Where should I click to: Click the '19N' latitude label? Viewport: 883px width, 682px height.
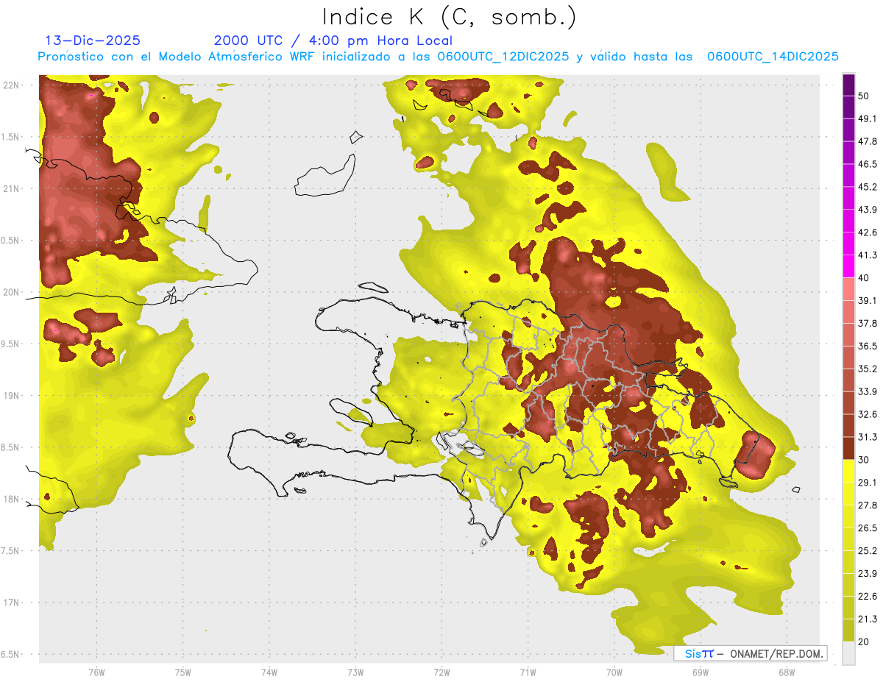tap(12, 395)
